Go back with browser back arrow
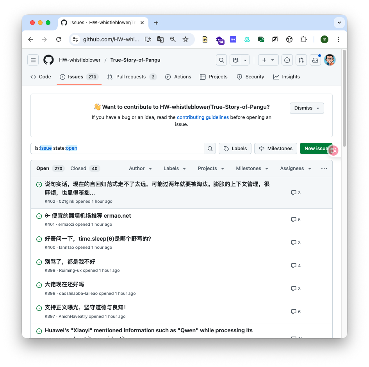The image size is (369, 367). point(30,39)
